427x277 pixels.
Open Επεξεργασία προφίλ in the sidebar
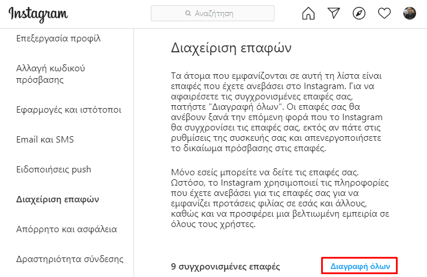coord(58,39)
